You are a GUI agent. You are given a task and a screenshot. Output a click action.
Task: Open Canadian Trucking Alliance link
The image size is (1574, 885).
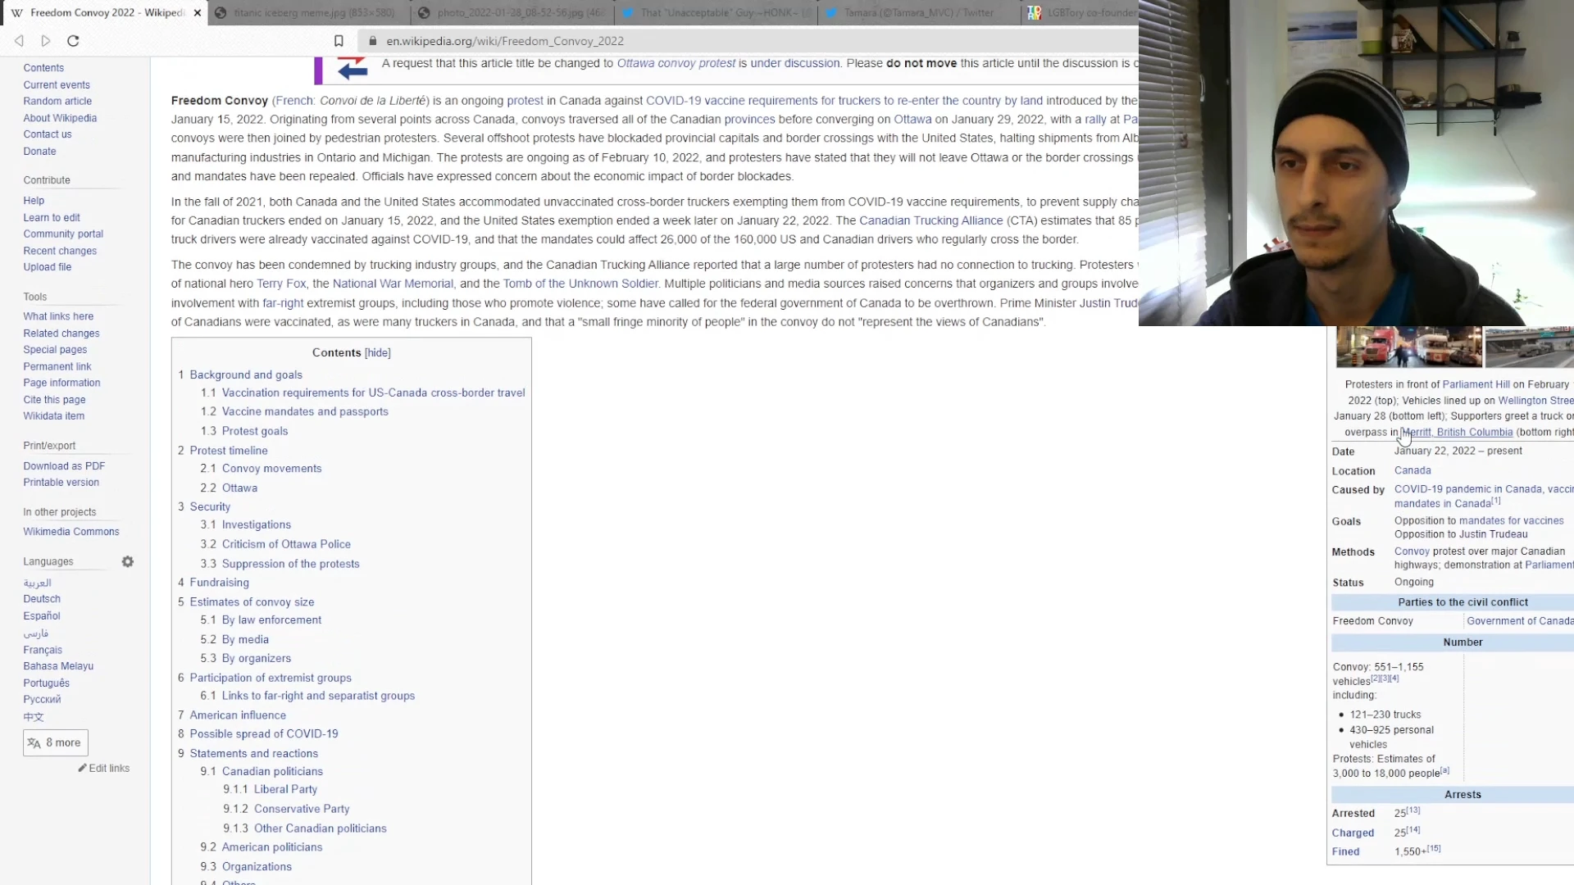click(931, 220)
